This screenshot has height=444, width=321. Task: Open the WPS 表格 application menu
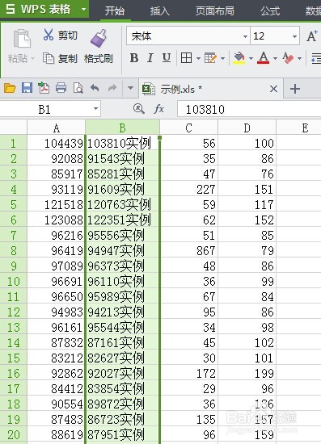(x=44, y=10)
